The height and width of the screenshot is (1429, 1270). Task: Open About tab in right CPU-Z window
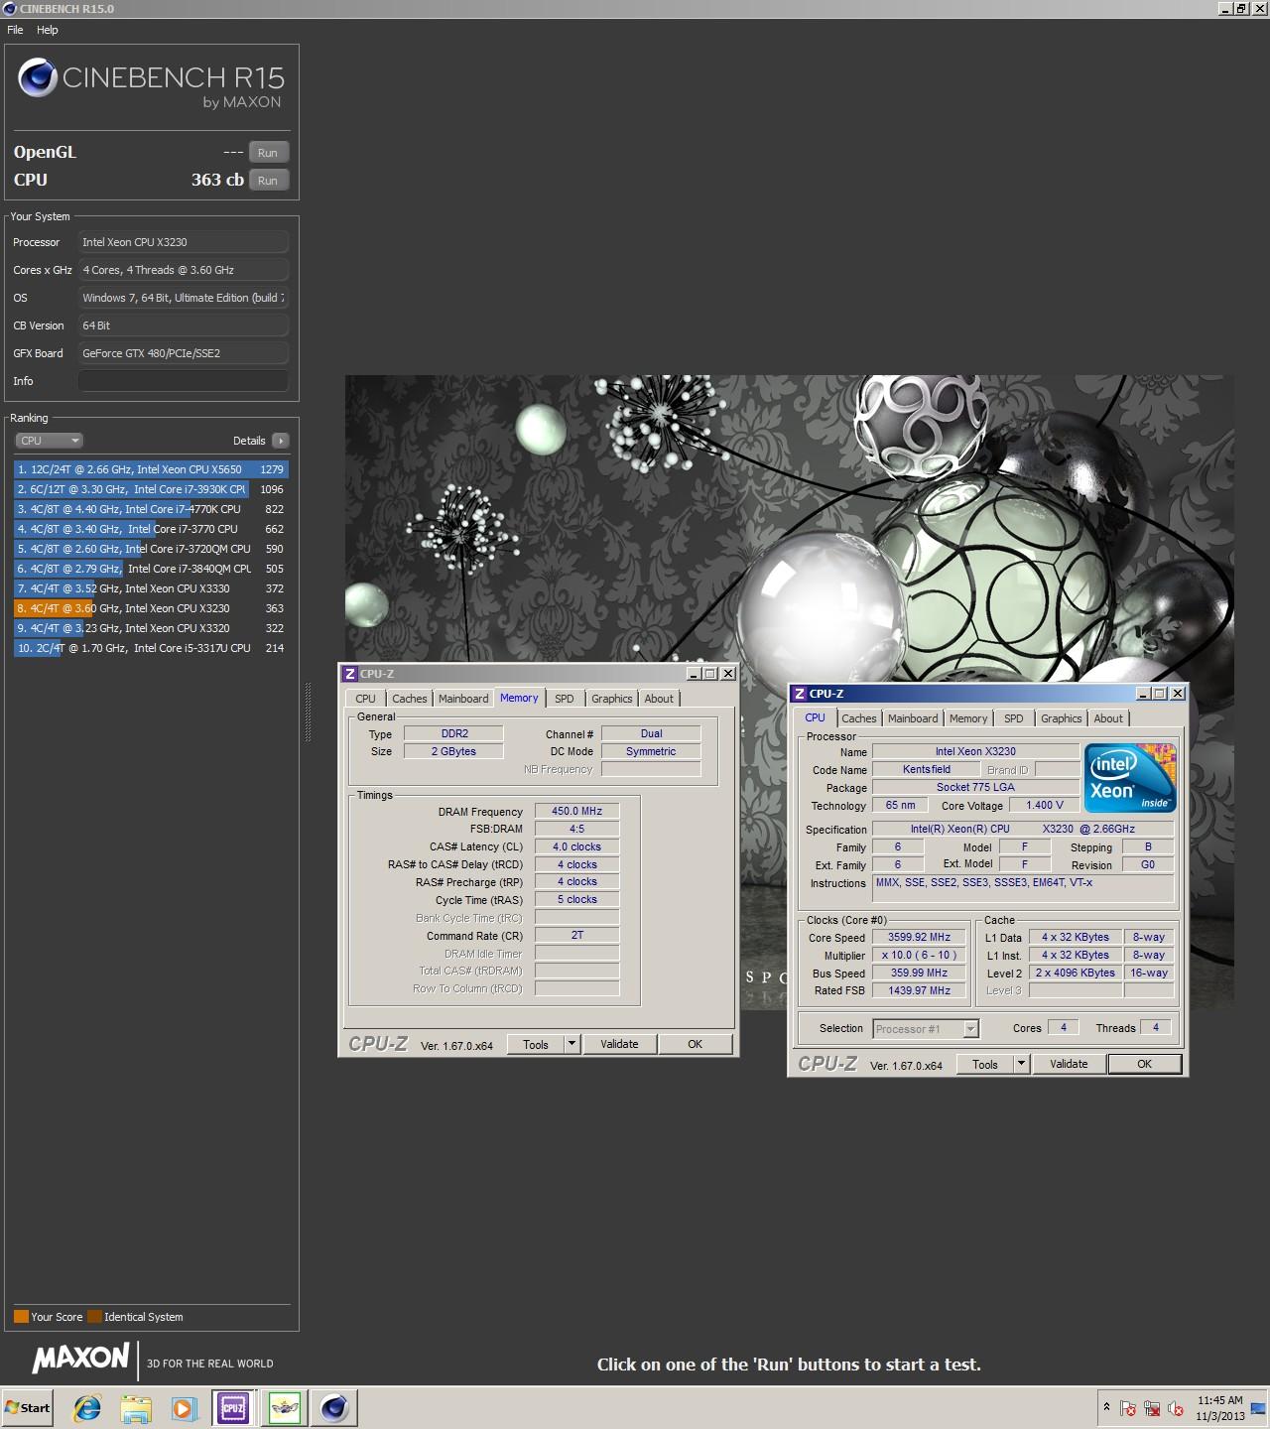pos(1108,718)
